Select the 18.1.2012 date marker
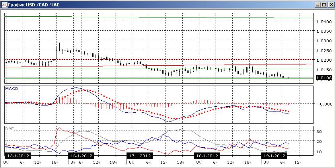Viewport: 335px width, 168px height. (x=206, y=155)
